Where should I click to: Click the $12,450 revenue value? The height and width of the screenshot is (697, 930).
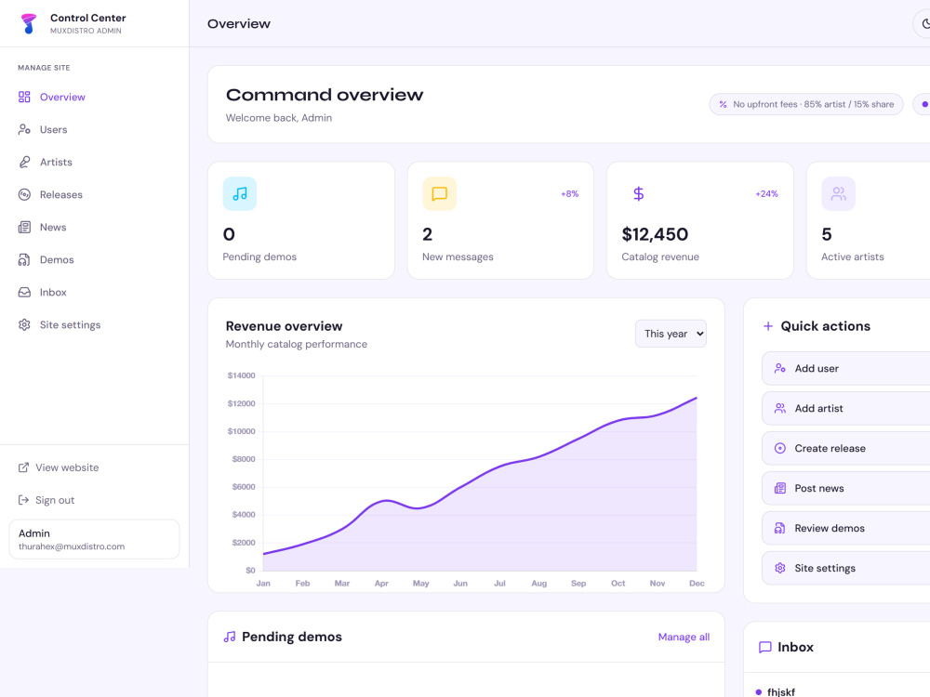(x=655, y=235)
